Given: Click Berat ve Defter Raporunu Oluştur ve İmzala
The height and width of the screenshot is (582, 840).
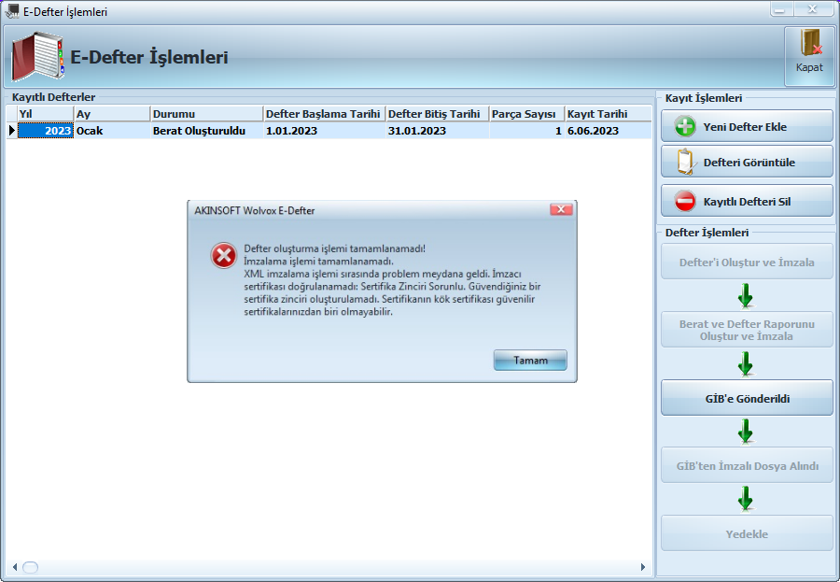Looking at the screenshot, I should click(747, 330).
